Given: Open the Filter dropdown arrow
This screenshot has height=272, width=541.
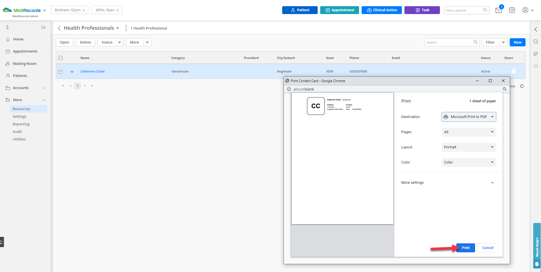Looking at the screenshot, I should point(503,42).
